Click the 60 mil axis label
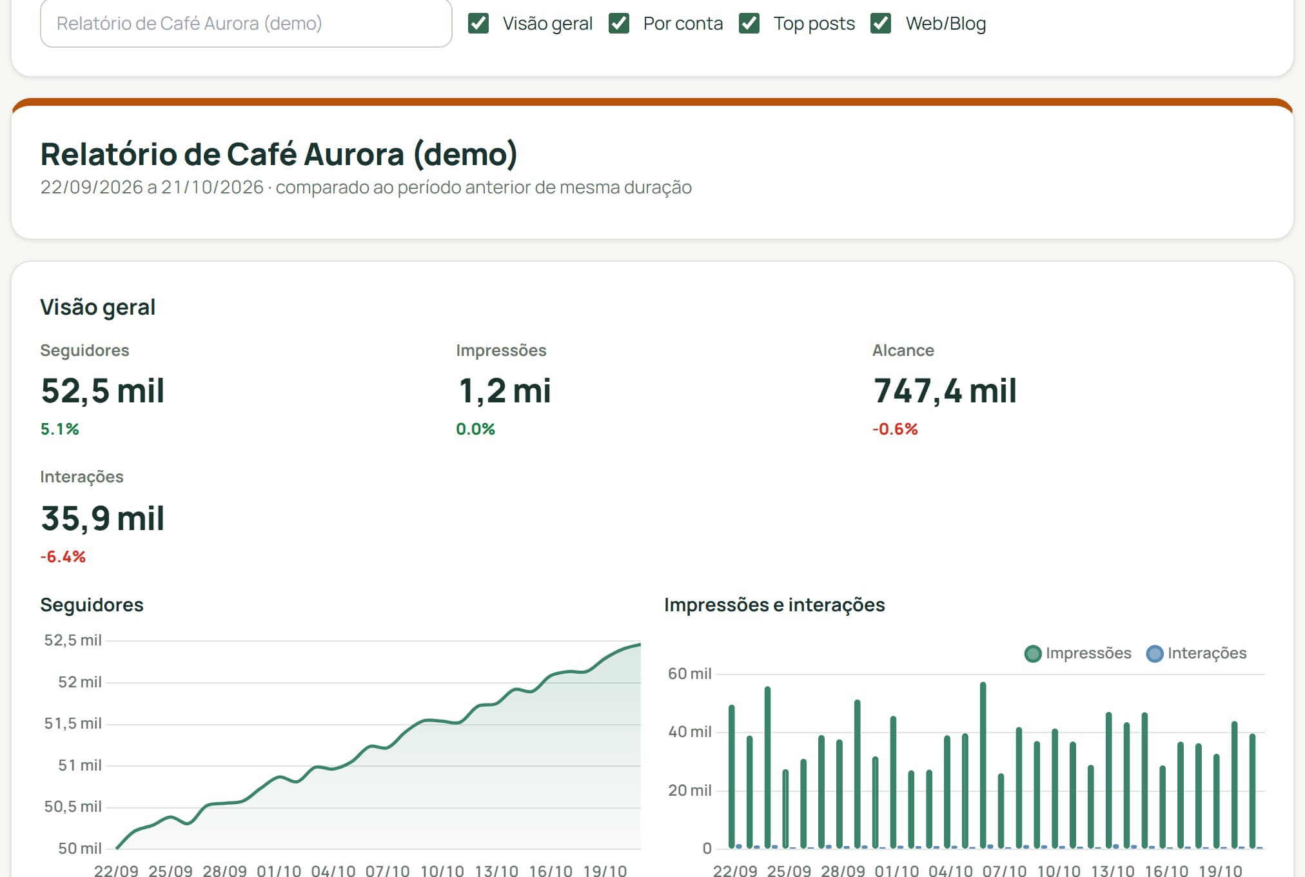1305x877 pixels. [690, 674]
